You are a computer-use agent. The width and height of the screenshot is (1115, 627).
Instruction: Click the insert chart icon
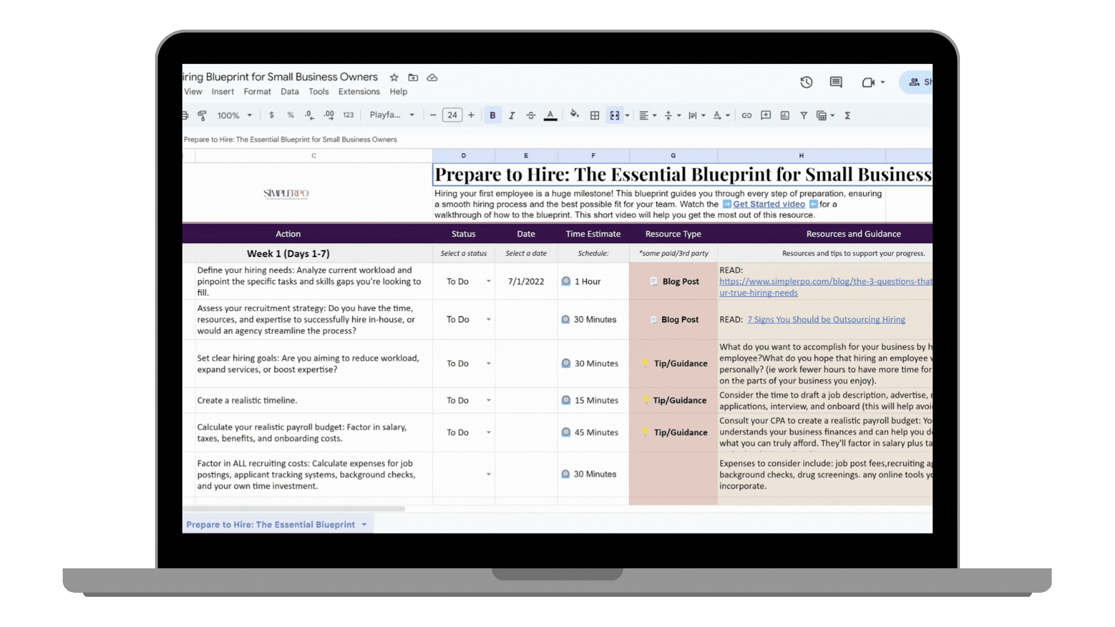click(785, 116)
